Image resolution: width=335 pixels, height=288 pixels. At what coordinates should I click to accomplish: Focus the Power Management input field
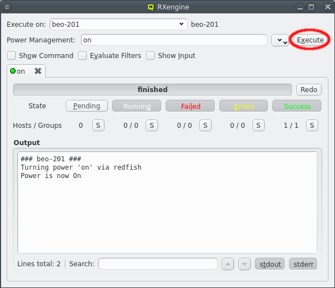pos(174,40)
